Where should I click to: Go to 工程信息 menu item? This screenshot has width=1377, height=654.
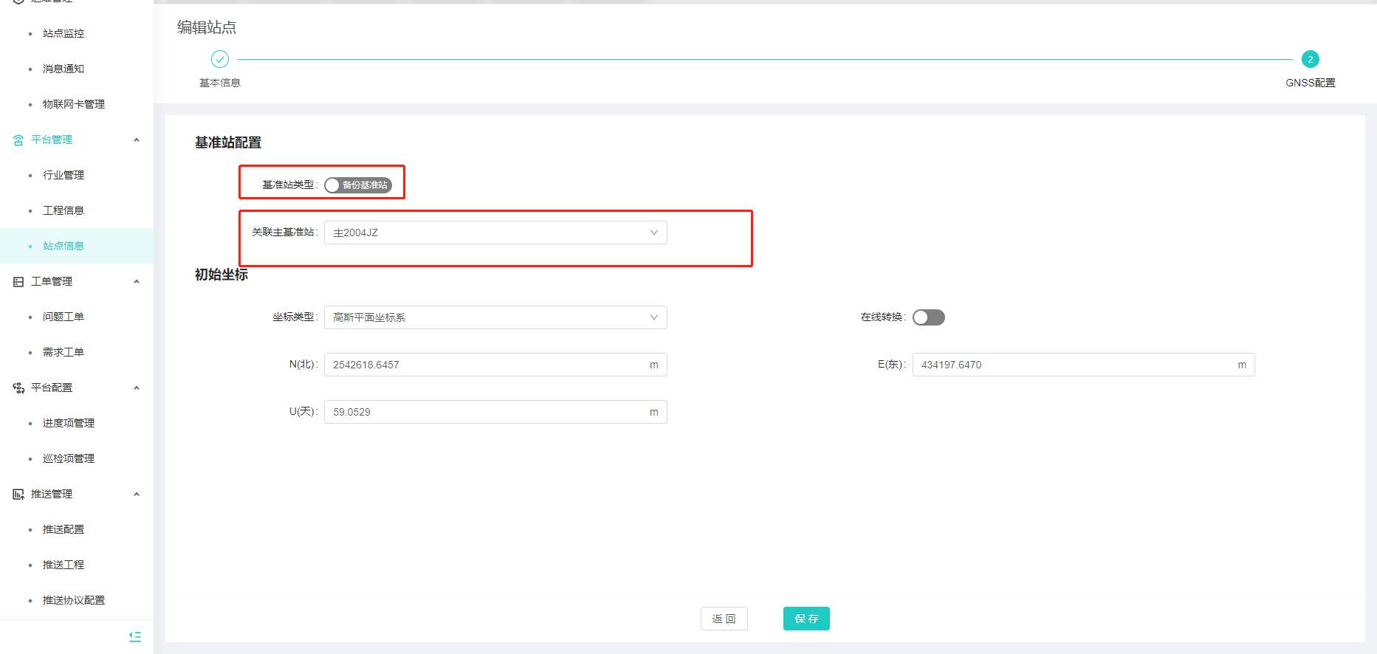click(63, 211)
